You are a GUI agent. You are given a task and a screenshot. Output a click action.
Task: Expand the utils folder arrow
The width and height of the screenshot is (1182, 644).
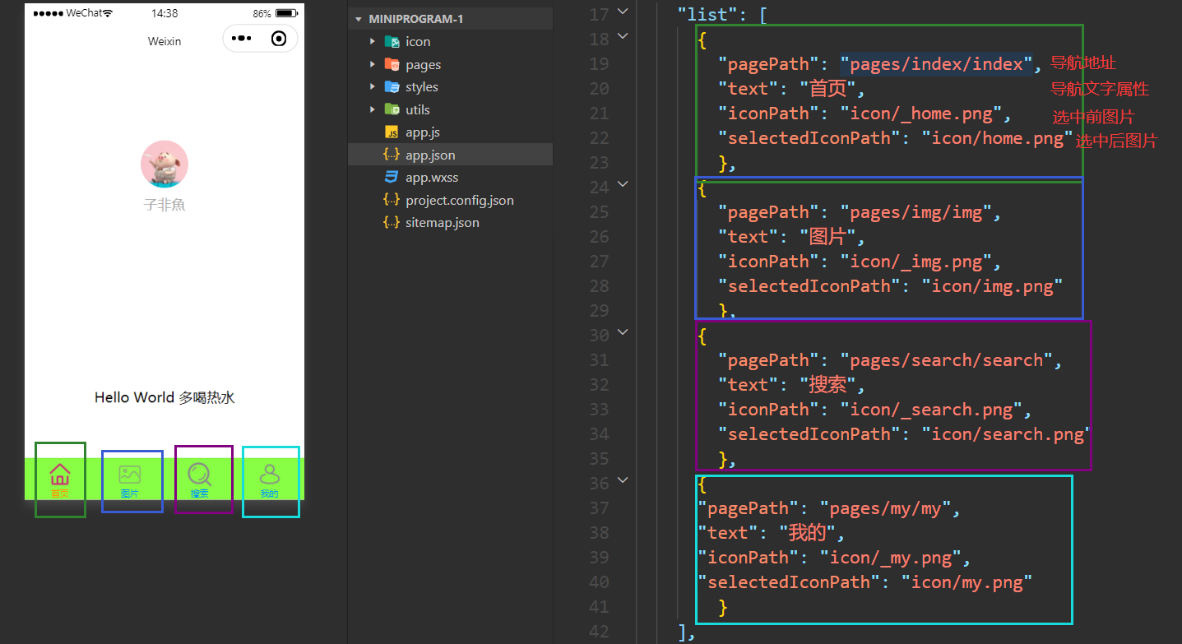pyautogui.click(x=373, y=109)
